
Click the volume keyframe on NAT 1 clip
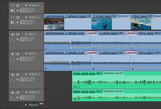pos(70,42)
